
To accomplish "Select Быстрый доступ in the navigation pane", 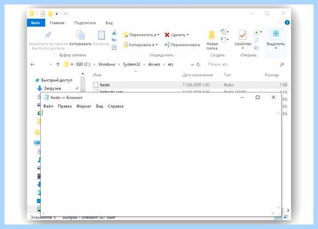I will click(57, 80).
